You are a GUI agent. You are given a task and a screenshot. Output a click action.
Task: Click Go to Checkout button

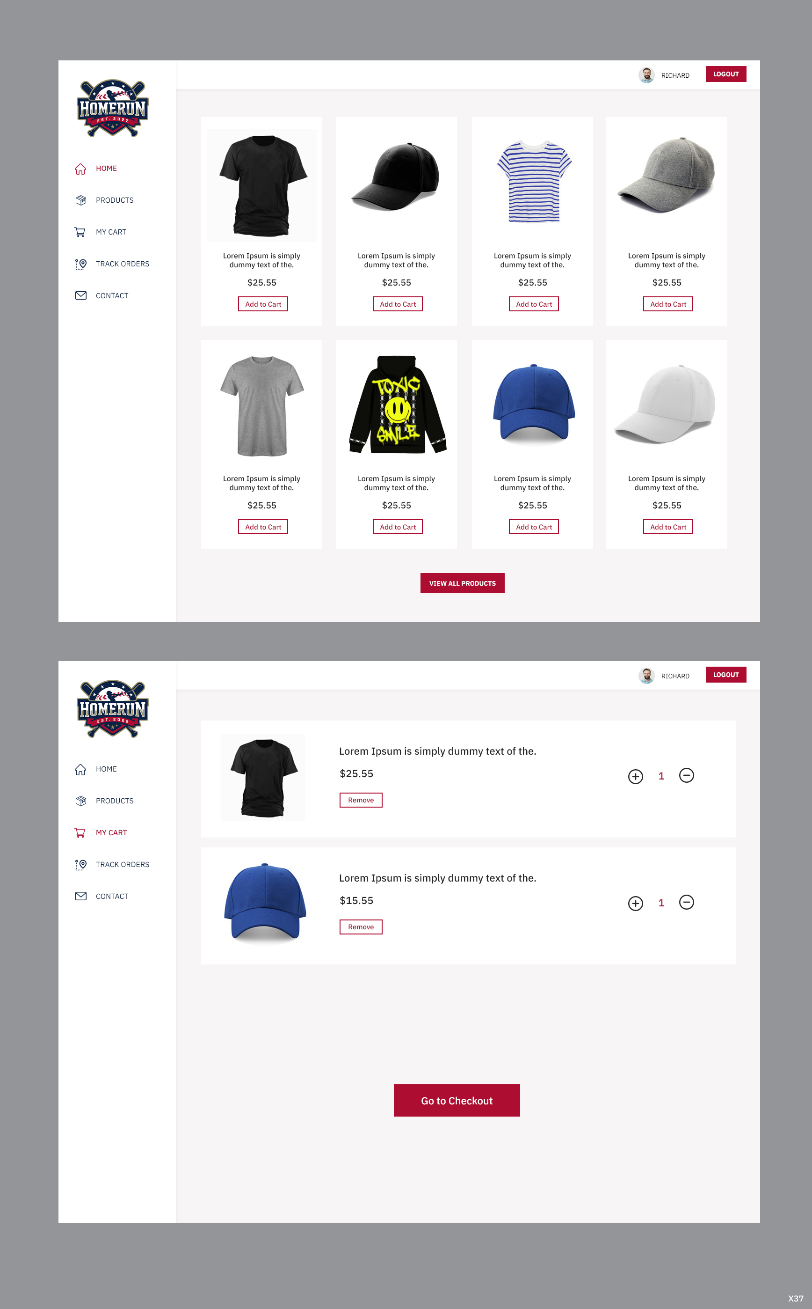(457, 1101)
